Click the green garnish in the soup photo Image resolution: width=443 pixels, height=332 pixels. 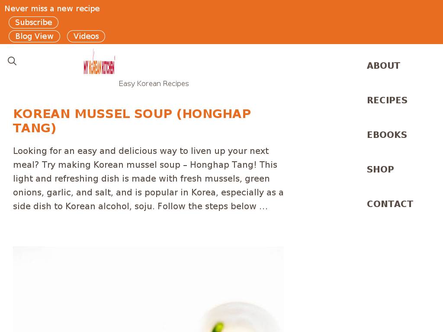(217, 328)
